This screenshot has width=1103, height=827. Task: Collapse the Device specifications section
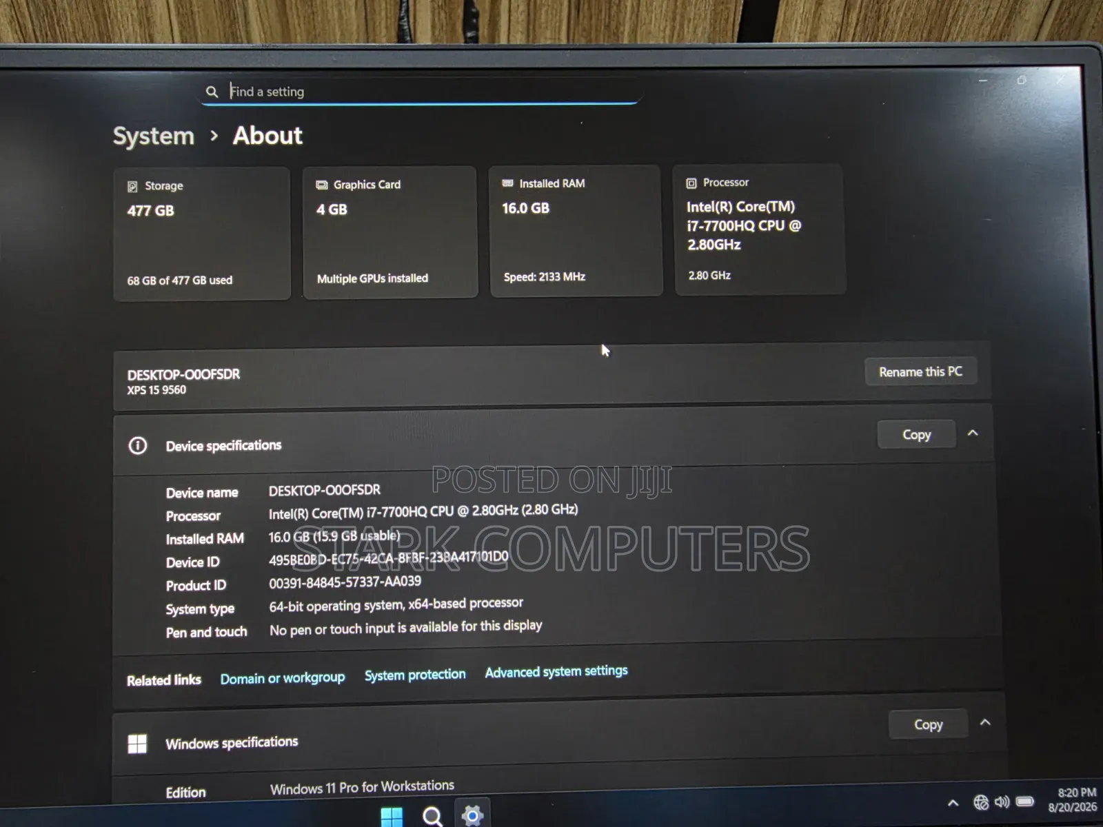coord(973,433)
